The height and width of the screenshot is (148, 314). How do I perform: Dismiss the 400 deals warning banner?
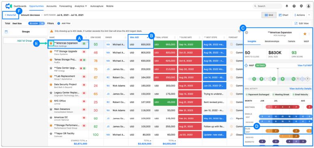[239, 31]
